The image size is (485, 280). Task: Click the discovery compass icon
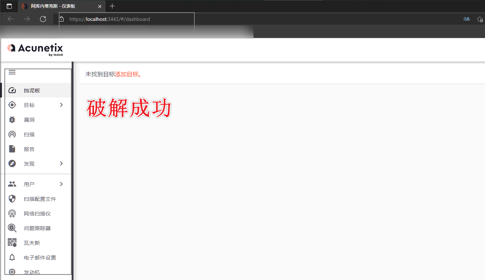[12, 164]
